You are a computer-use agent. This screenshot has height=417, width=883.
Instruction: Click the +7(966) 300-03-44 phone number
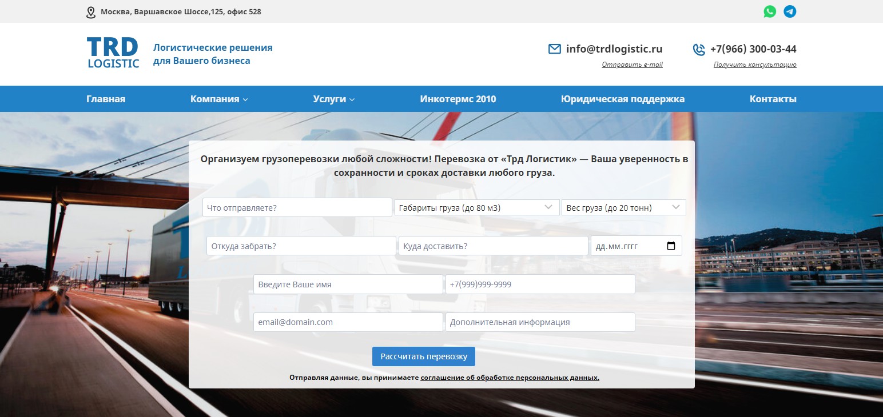[753, 49]
